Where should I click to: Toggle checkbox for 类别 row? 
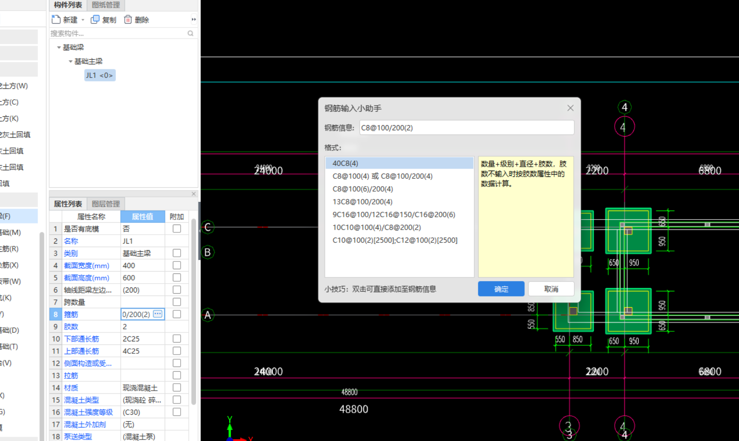[177, 253]
